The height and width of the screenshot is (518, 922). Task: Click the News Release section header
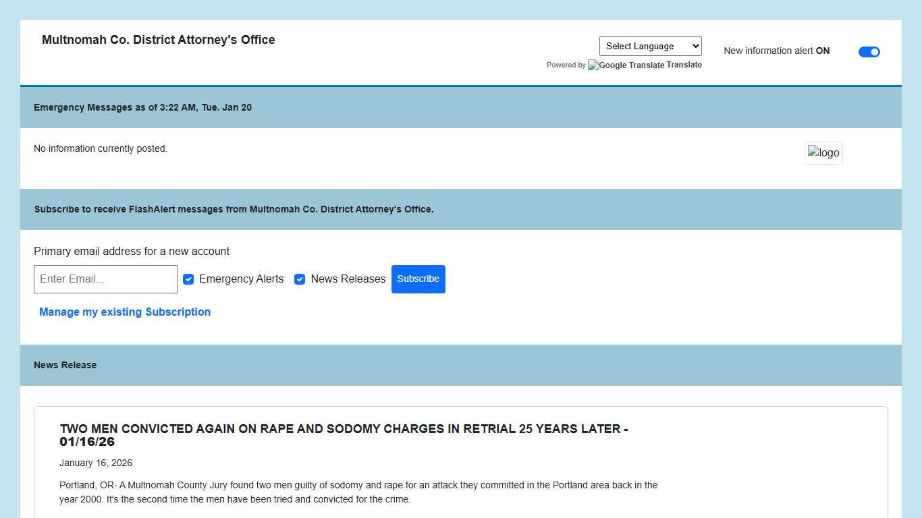[65, 365]
